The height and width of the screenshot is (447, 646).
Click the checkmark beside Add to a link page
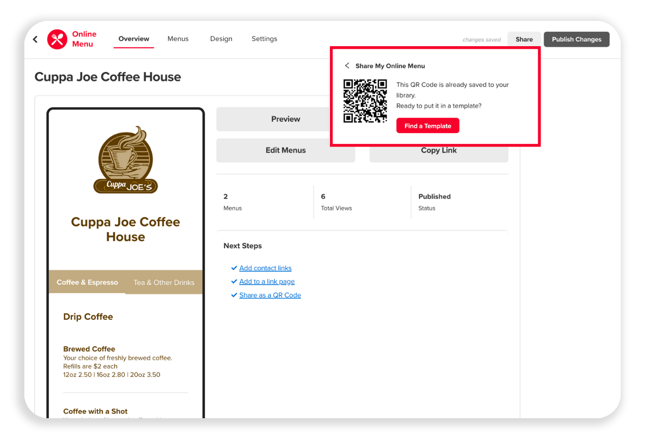234,282
